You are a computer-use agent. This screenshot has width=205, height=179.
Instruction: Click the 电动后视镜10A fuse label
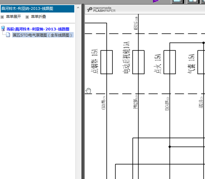point(126,57)
